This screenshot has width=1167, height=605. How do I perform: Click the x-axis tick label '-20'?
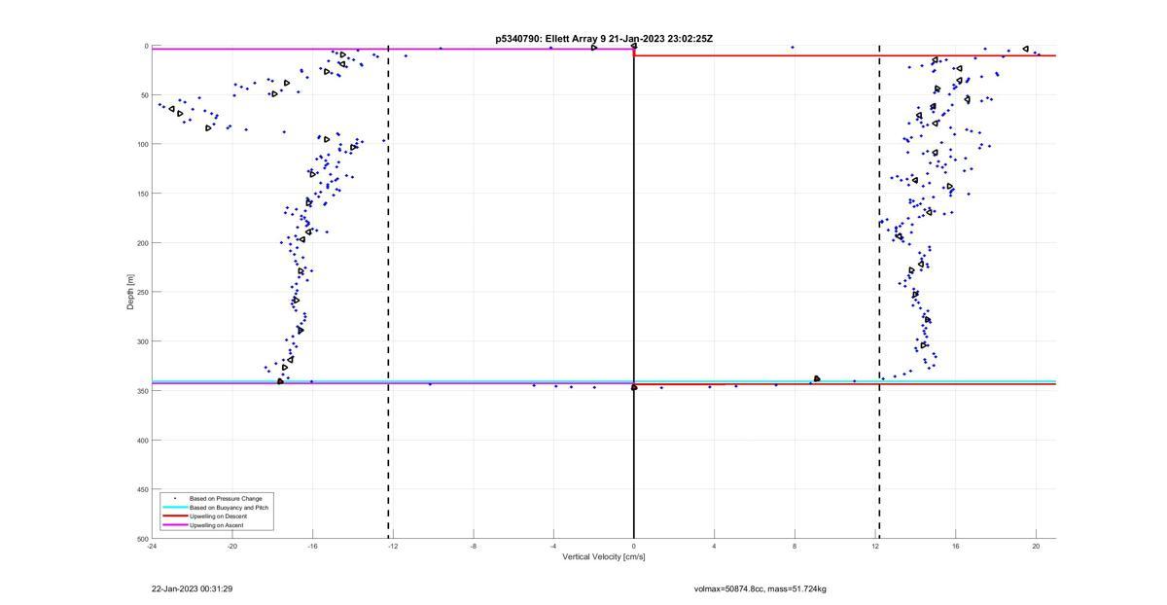pos(232,546)
